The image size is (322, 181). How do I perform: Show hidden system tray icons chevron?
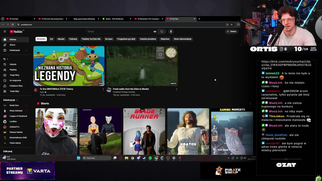tap(228, 158)
